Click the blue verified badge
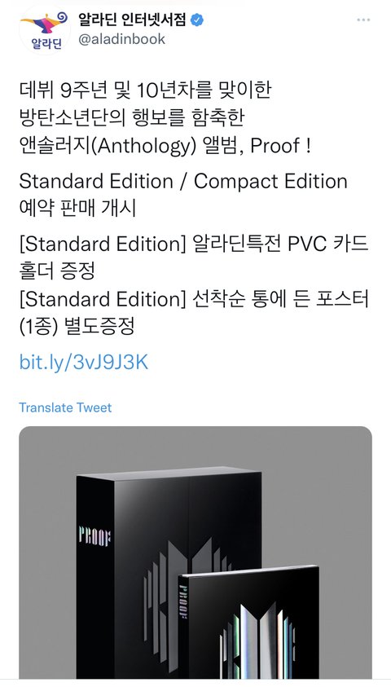This screenshot has width=391, height=687. pos(197,20)
